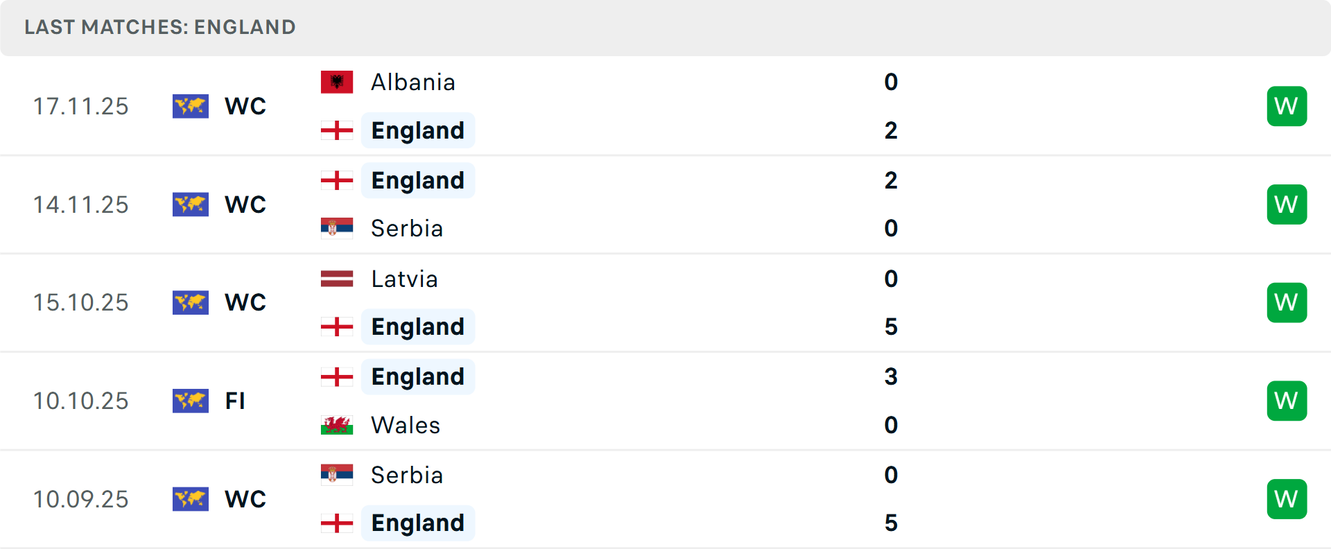The height and width of the screenshot is (549, 1331).
Task: Click Serbia flag in the 14.11.25 match
Action: (337, 228)
